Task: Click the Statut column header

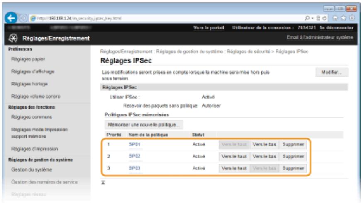Action: click(198, 135)
